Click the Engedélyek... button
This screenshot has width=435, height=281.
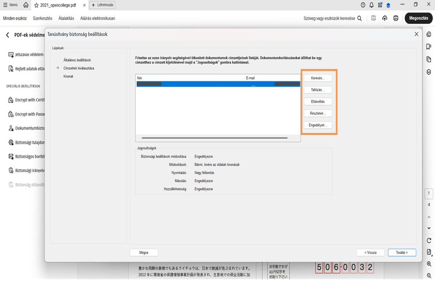318,125
